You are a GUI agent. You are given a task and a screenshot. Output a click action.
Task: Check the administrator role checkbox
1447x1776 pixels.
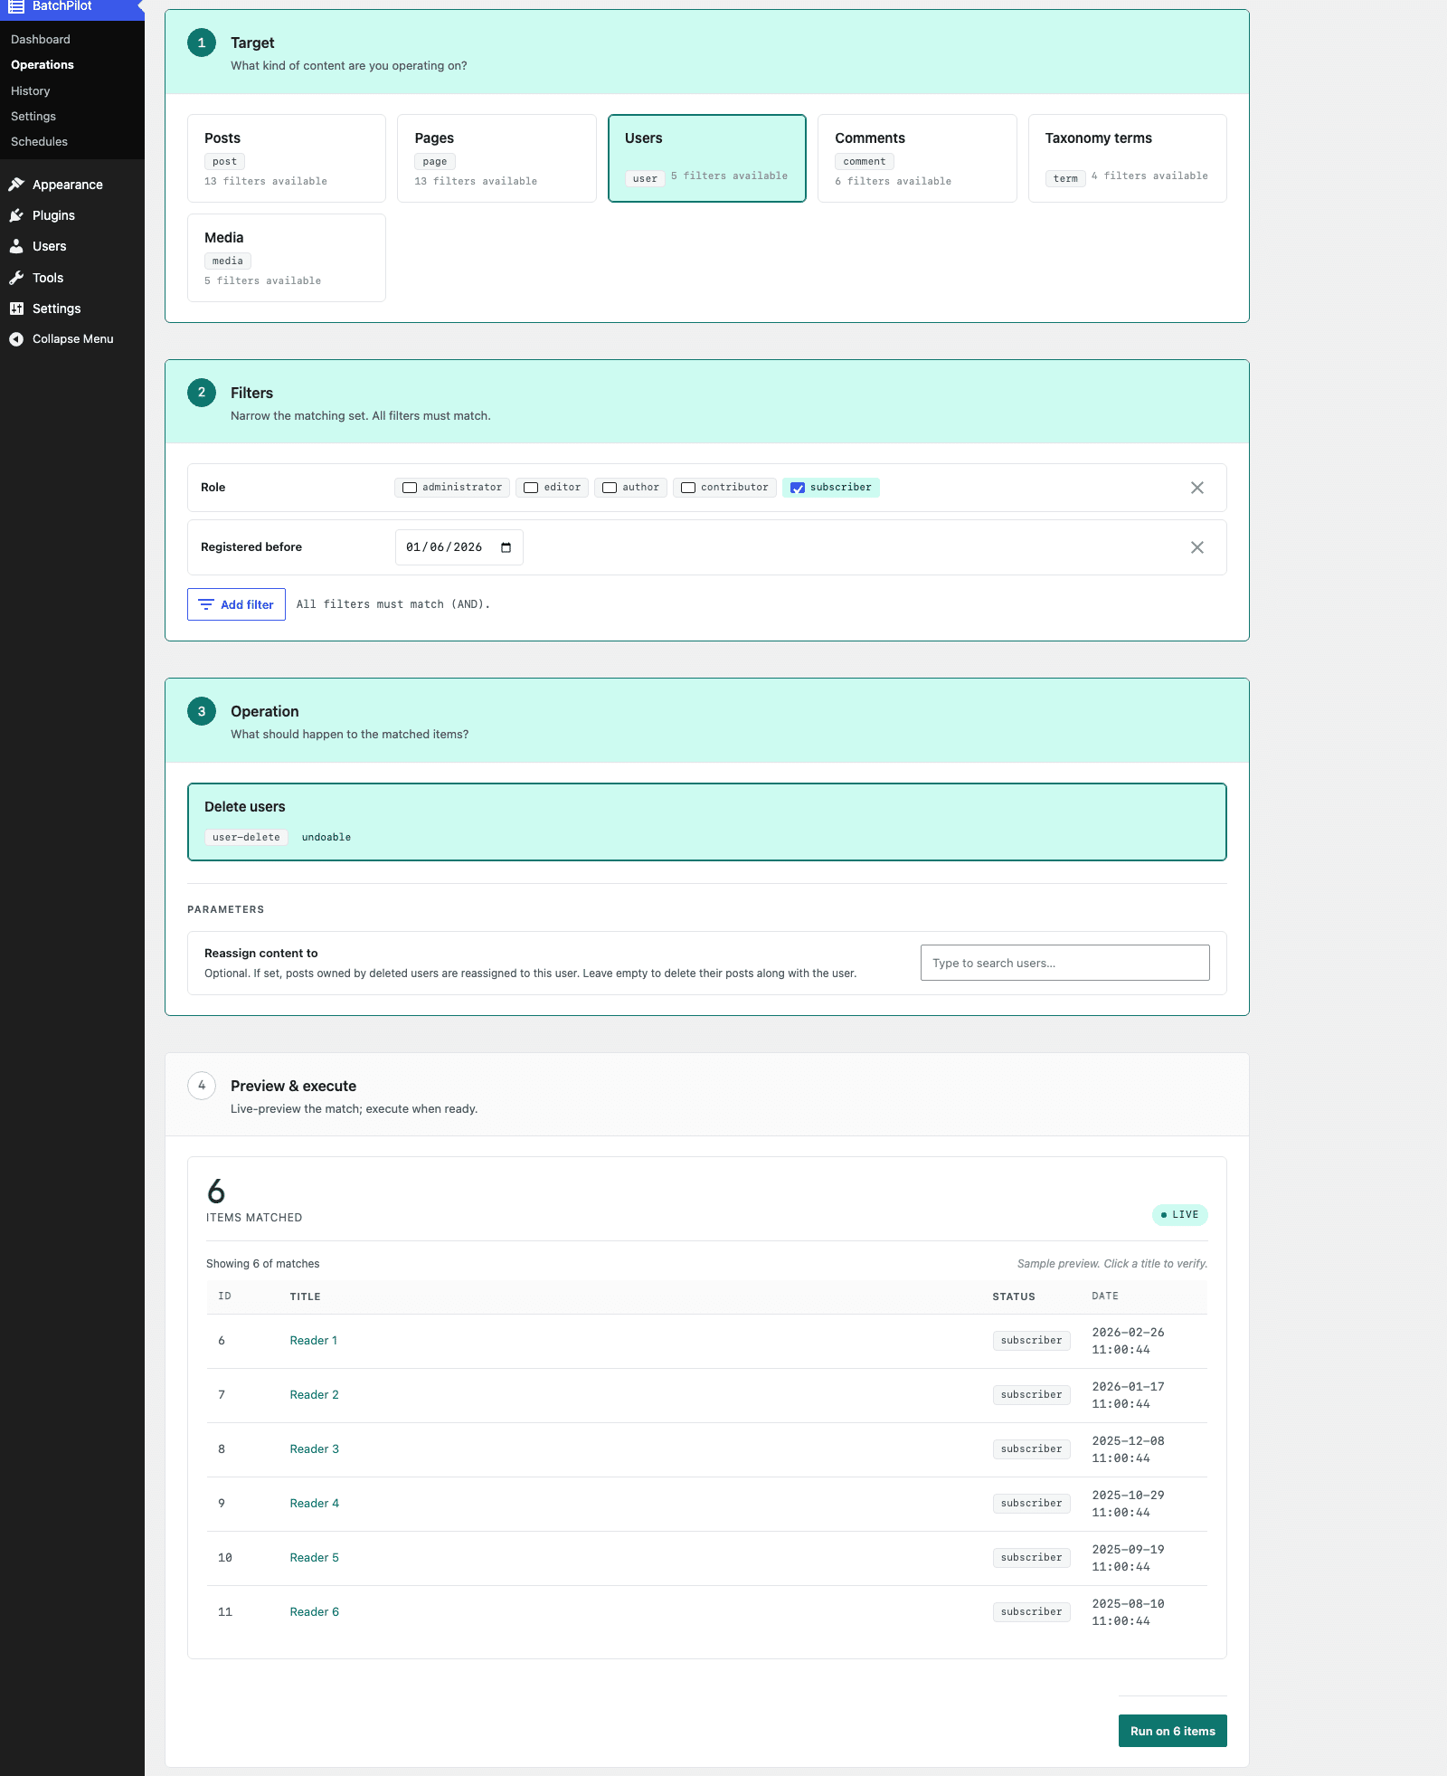point(410,488)
